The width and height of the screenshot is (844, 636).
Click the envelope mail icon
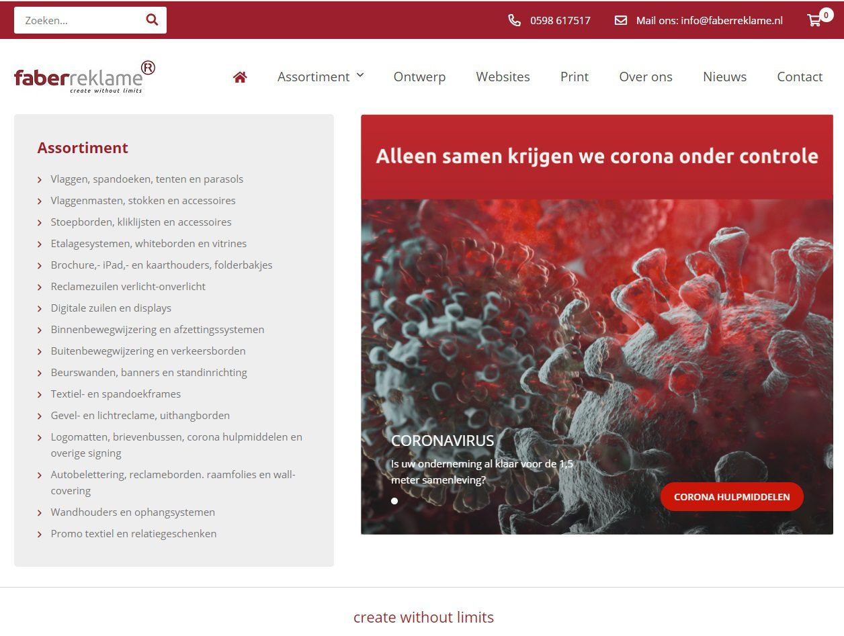tap(621, 20)
